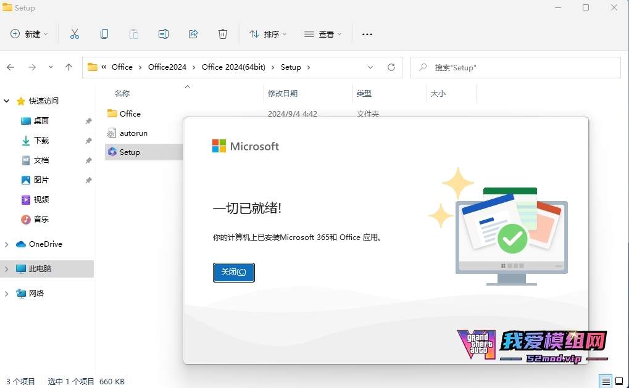Select 视频 in quick access
This screenshot has width=629, height=388.
click(x=41, y=200)
